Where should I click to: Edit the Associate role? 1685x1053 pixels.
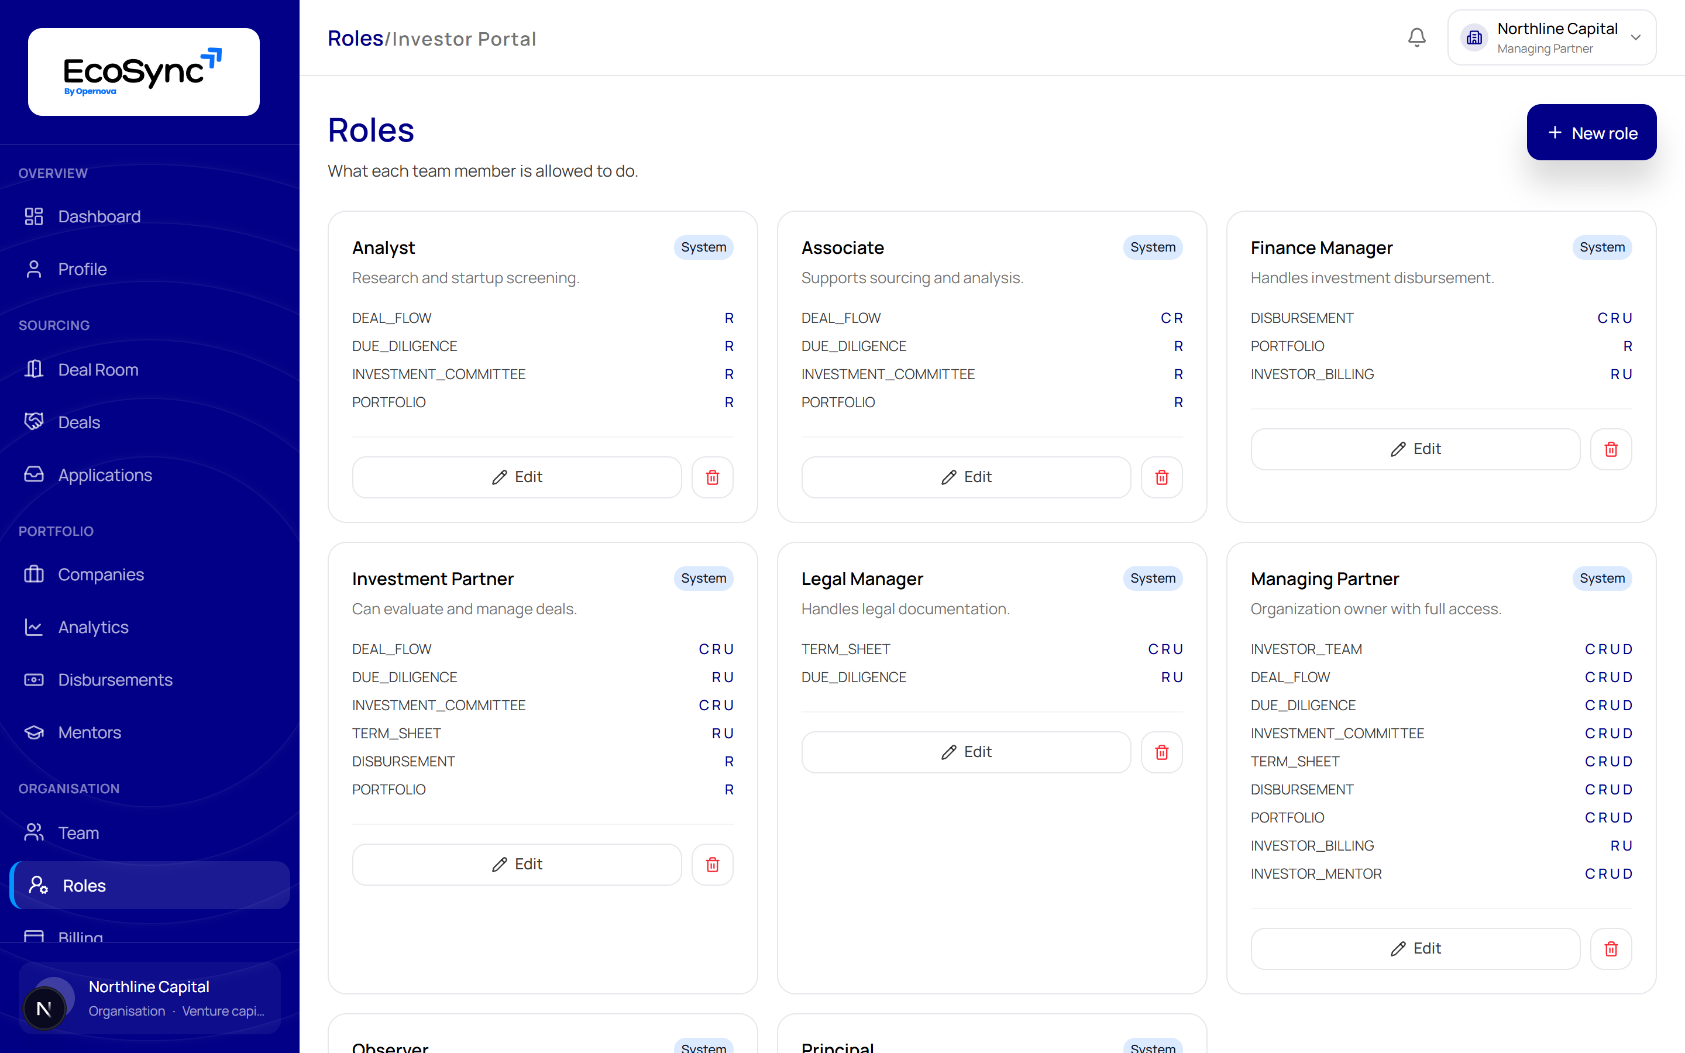[x=966, y=477]
